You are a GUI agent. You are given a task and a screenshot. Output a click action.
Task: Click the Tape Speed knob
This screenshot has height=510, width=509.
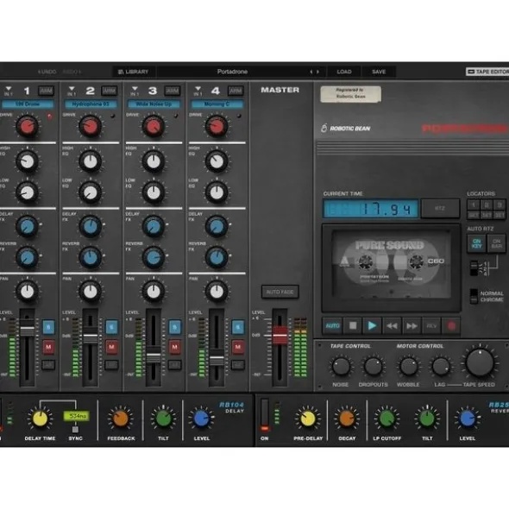coord(480,362)
